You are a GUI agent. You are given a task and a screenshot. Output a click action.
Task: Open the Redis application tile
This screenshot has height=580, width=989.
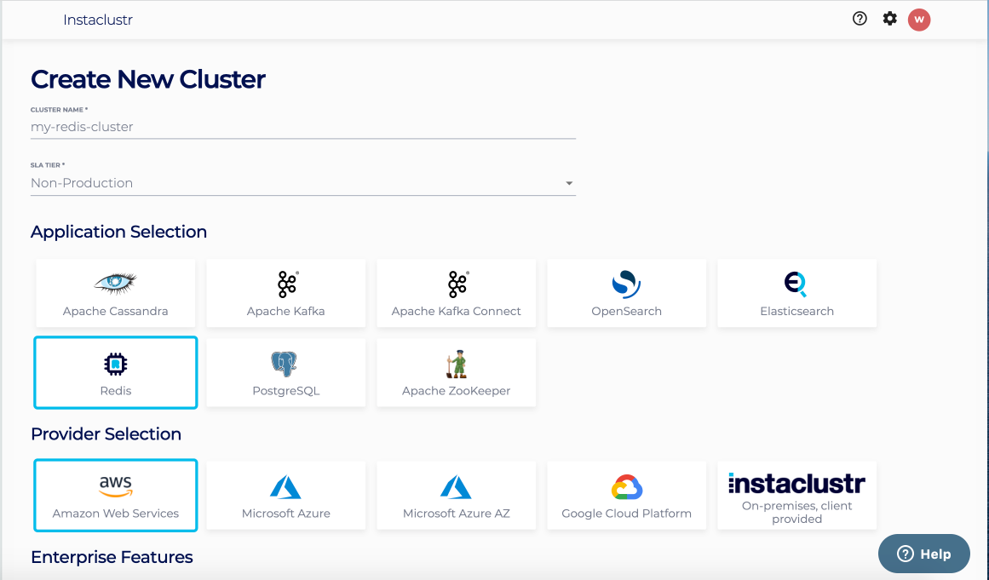pyautogui.click(x=115, y=372)
